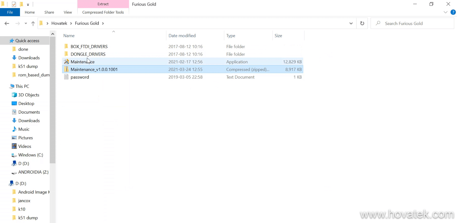Go up one folder level
The image size is (457, 223).
(x=33, y=23)
